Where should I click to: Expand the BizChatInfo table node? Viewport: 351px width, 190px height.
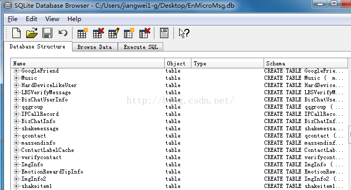point(16,121)
